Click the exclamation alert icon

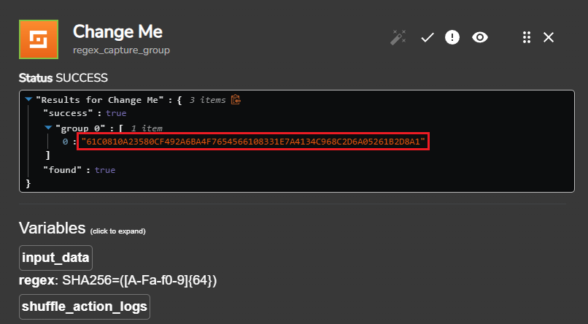point(452,37)
